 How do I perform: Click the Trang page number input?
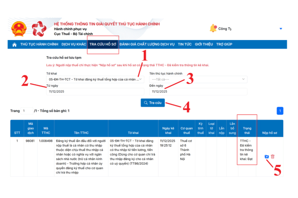27,111
